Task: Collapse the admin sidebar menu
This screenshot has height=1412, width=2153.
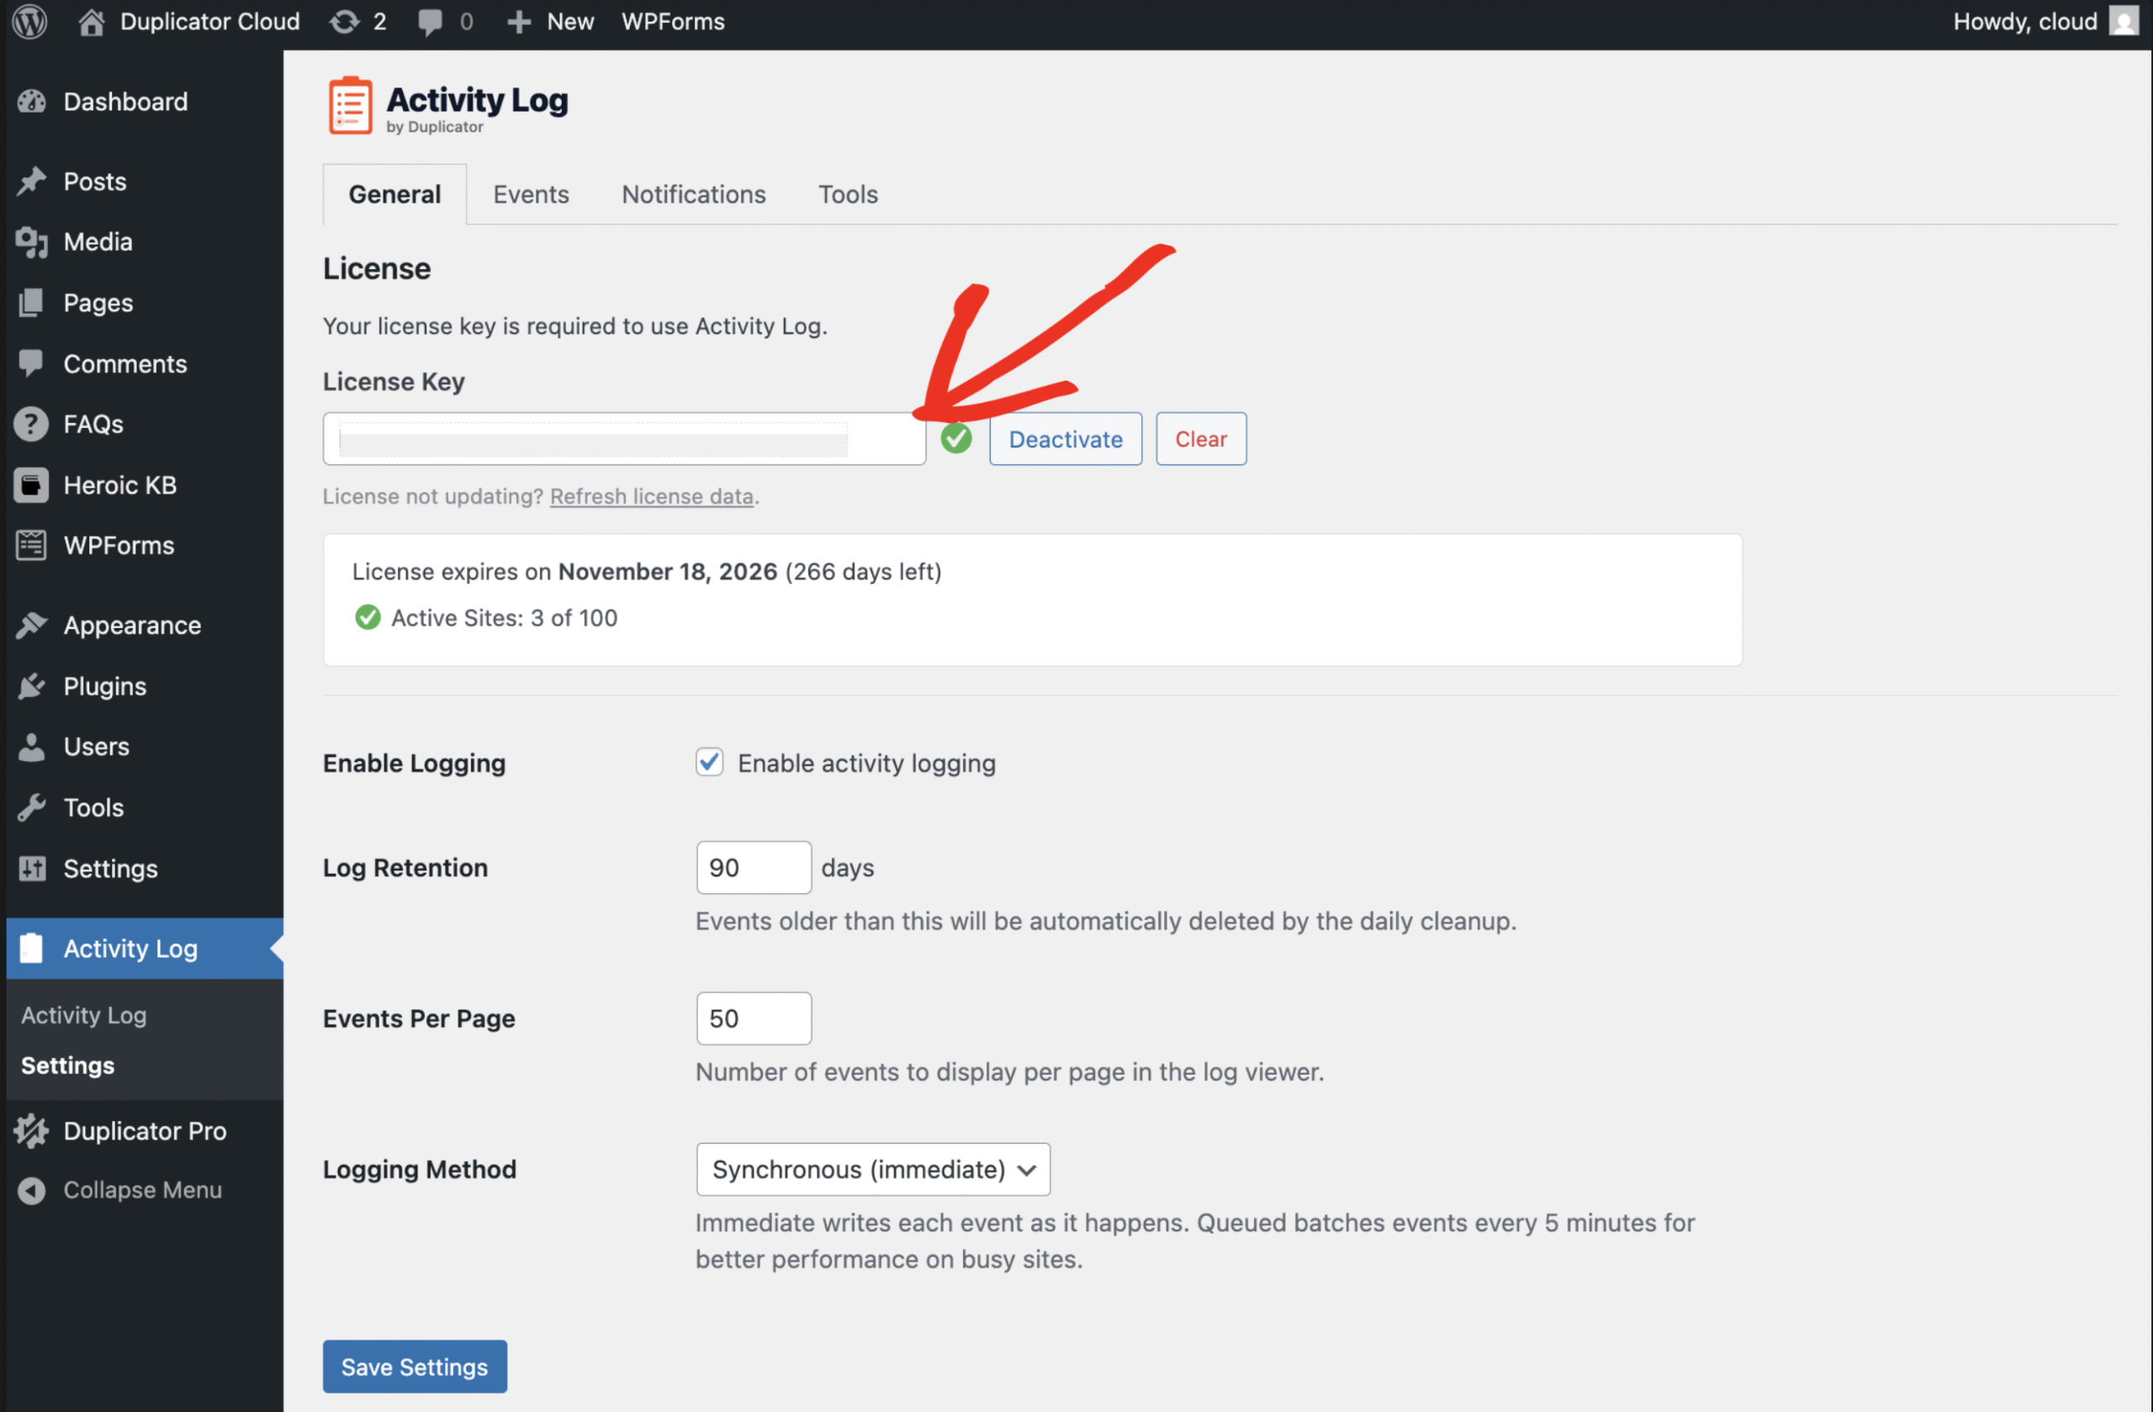Action: coord(141,1189)
